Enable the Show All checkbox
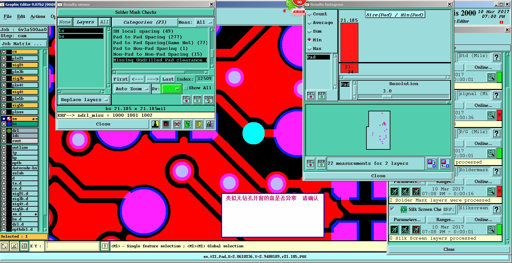This screenshot has width=512, height=263. click(x=186, y=88)
